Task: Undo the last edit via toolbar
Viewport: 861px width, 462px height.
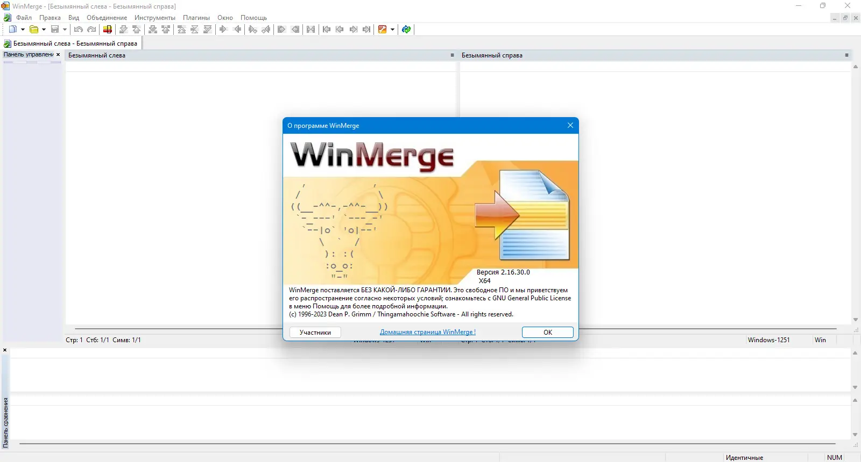Action: click(x=79, y=30)
